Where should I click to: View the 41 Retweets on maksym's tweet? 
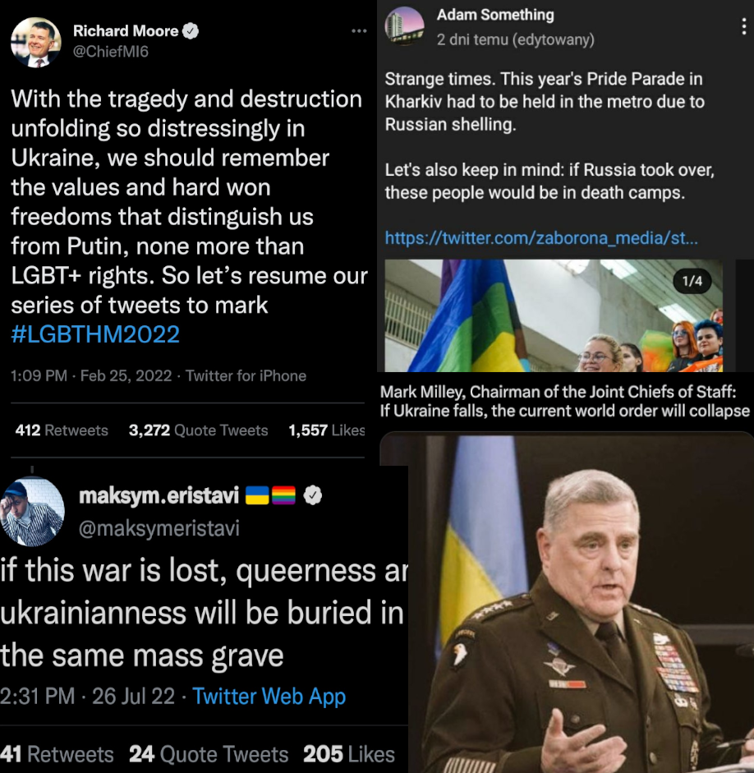click(x=57, y=754)
